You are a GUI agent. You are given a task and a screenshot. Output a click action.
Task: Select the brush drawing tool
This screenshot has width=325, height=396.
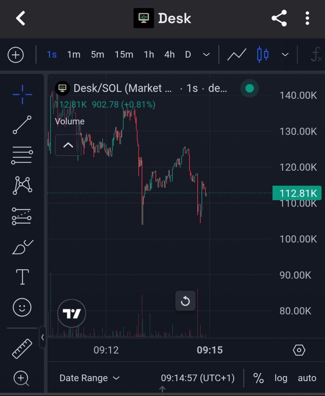point(22,247)
